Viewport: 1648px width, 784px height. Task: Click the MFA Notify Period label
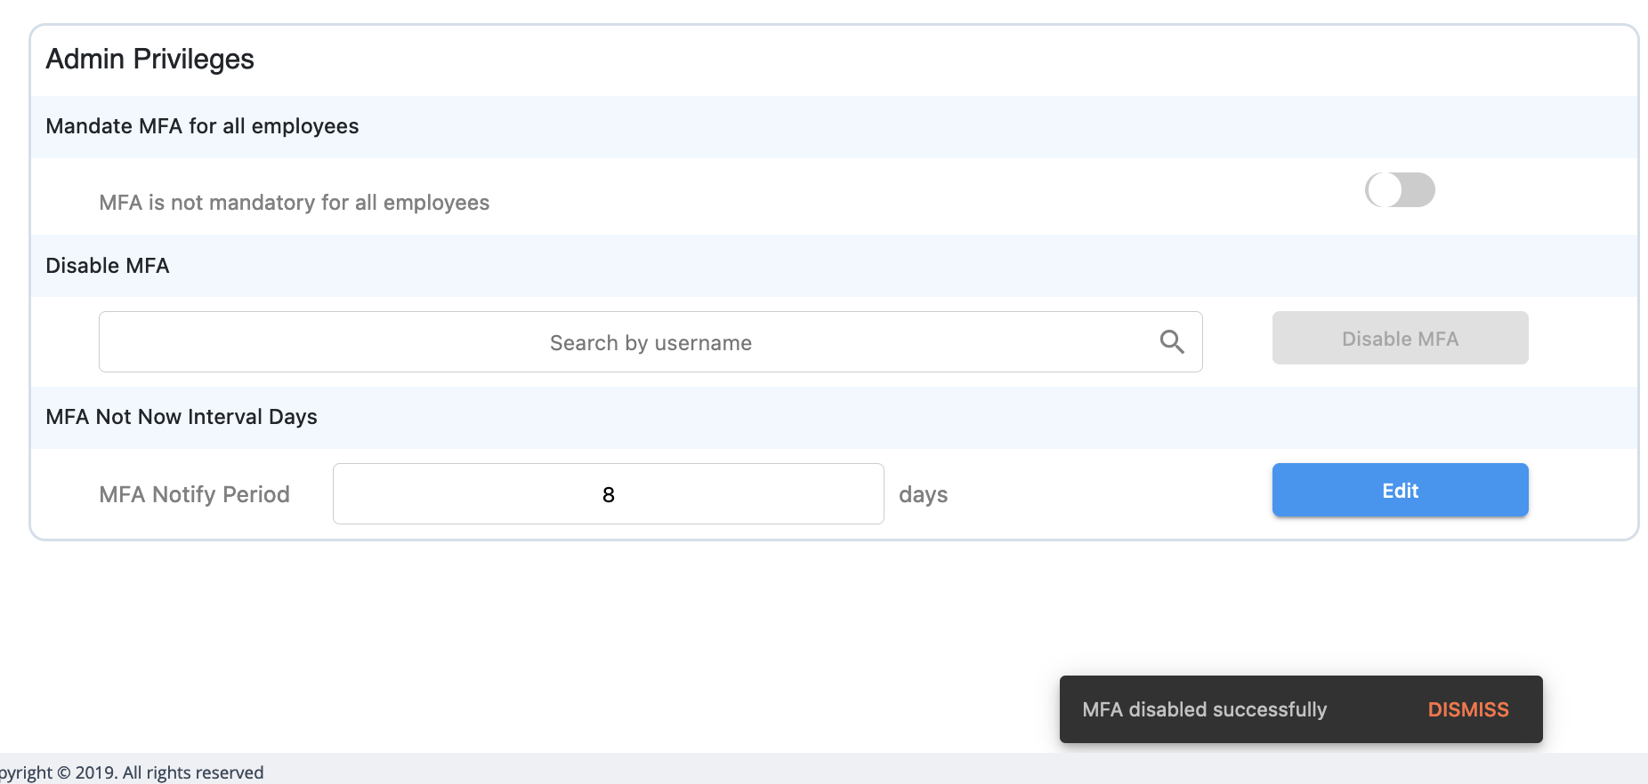(194, 494)
